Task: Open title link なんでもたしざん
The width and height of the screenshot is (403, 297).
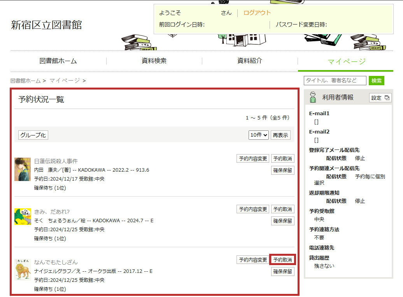Action: (x=56, y=262)
